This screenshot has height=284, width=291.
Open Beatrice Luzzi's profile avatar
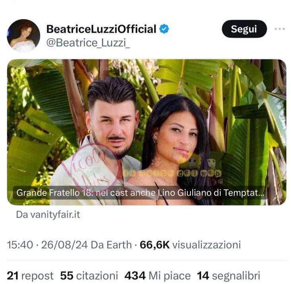(x=23, y=36)
